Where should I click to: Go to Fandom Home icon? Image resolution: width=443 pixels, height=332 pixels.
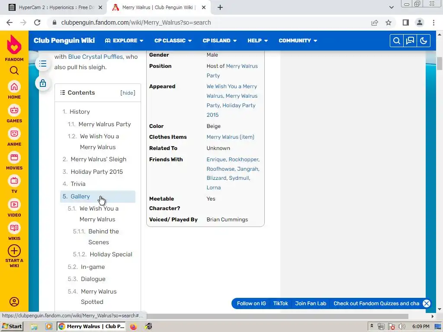click(14, 87)
